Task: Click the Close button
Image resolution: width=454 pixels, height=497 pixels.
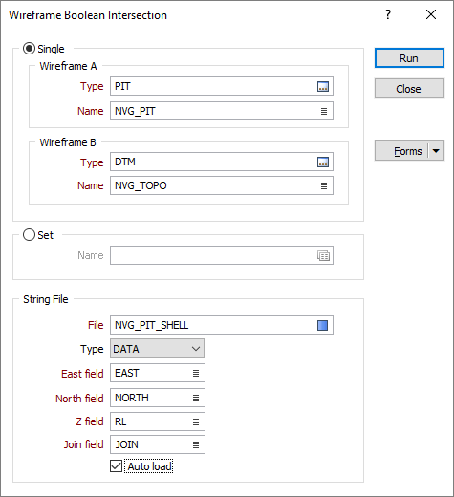Action: (x=409, y=89)
